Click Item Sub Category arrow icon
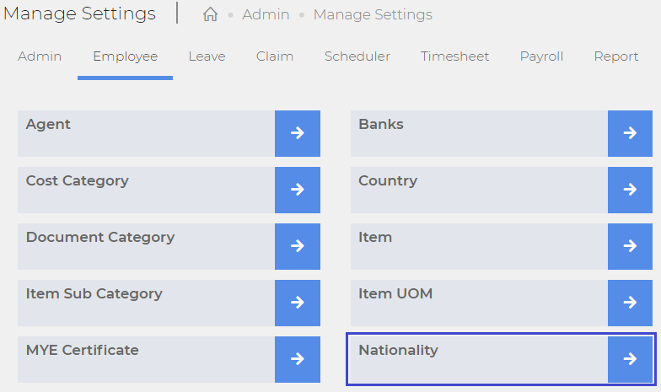 click(298, 303)
